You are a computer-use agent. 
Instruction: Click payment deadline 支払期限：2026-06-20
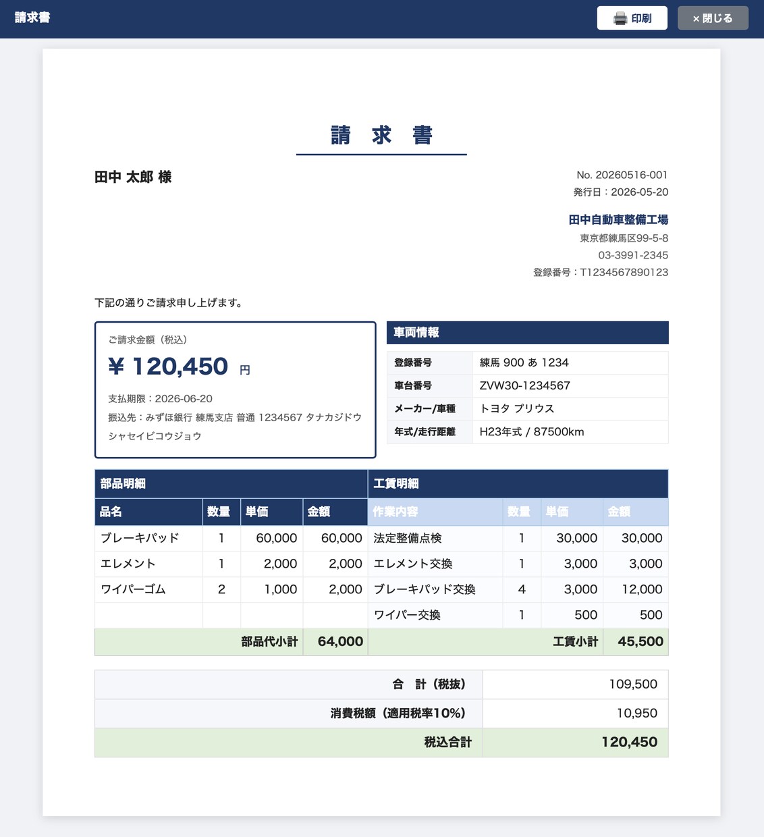coord(161,399)
